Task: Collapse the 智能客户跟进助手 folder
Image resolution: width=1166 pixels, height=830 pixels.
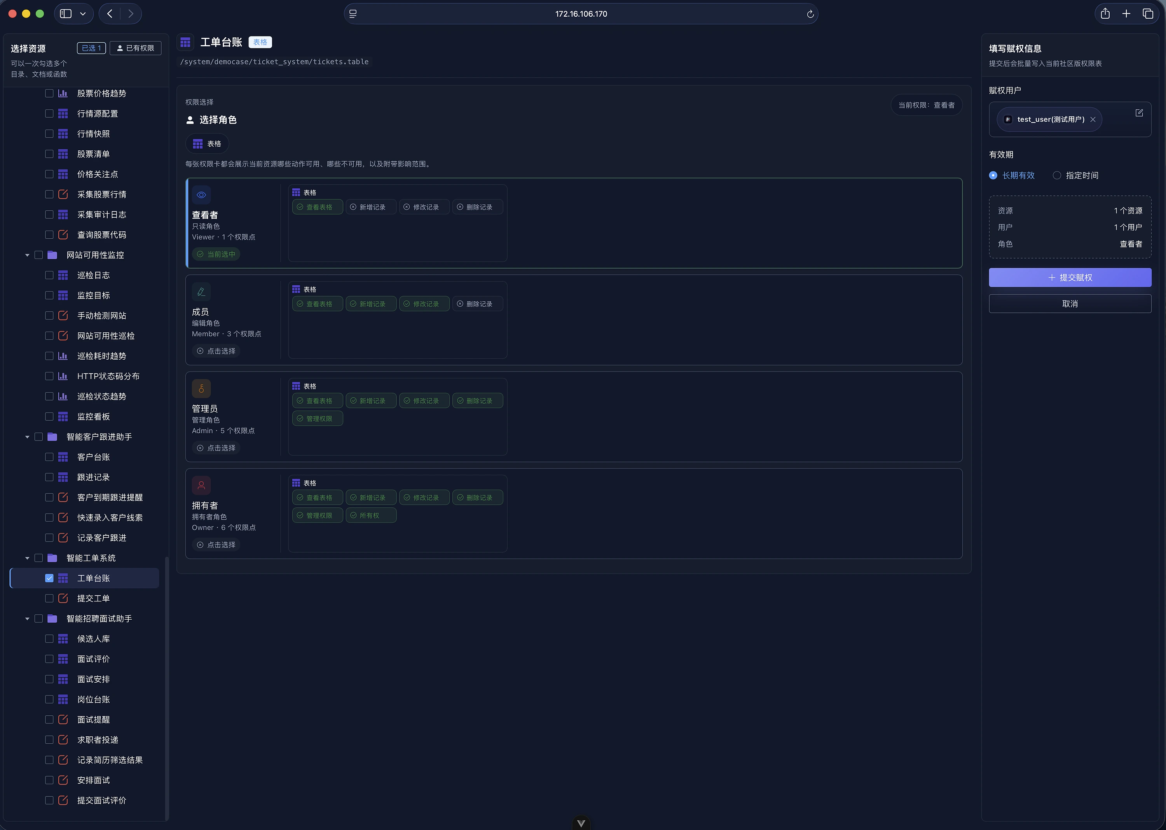Action: [27, 437]
